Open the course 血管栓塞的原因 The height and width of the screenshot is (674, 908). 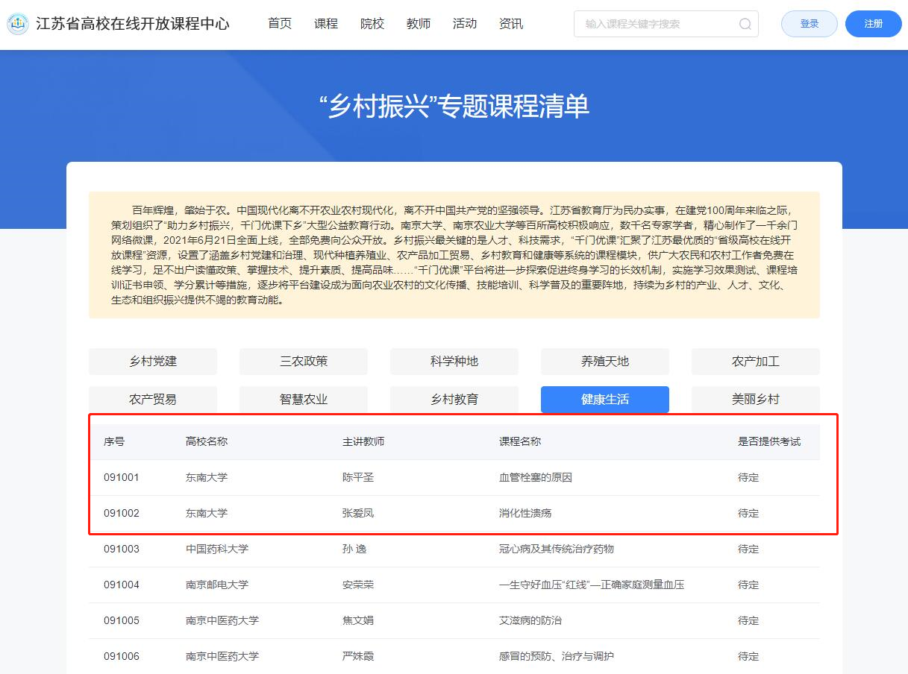535,477
